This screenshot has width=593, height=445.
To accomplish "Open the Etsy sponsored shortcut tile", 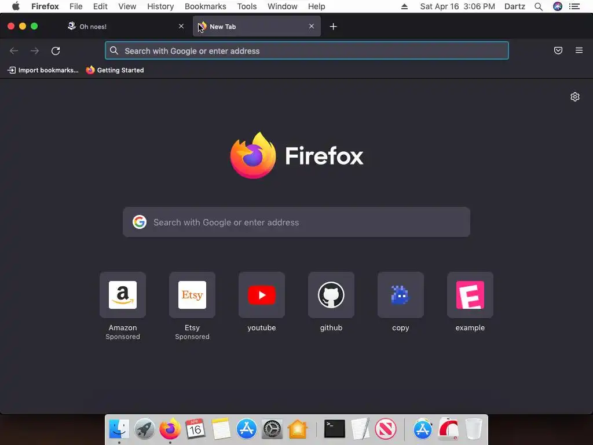I will tap(192, 295).
